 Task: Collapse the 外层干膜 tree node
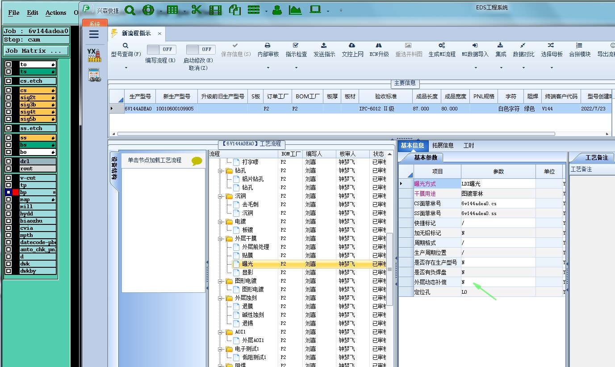click(220, 239)
